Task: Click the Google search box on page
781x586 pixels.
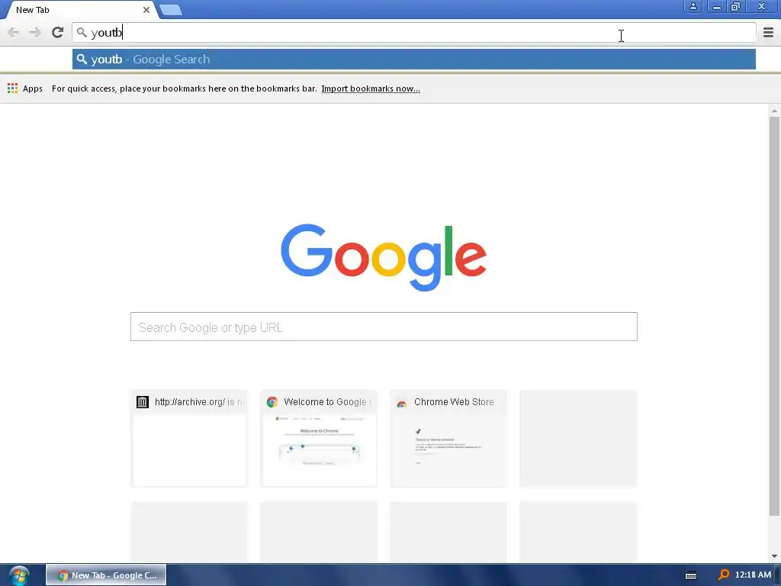Action: (384, 327)
